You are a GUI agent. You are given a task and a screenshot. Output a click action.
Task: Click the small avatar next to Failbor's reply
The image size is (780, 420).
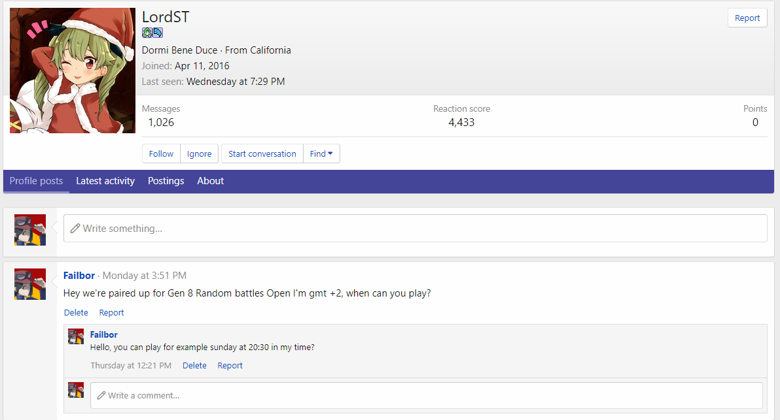tap(76, 336)
